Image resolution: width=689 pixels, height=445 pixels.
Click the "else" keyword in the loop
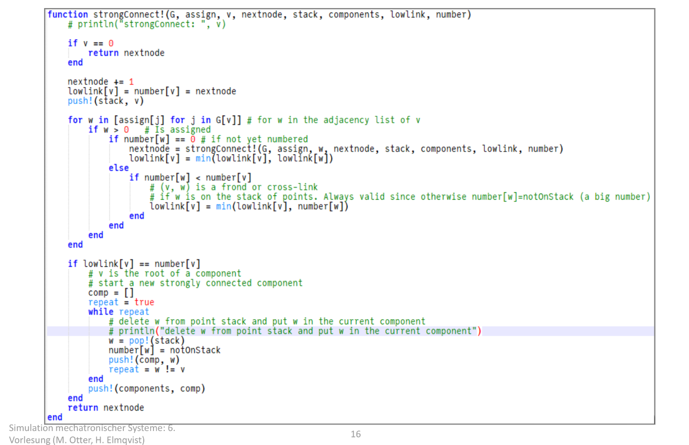tap(118, 168)
